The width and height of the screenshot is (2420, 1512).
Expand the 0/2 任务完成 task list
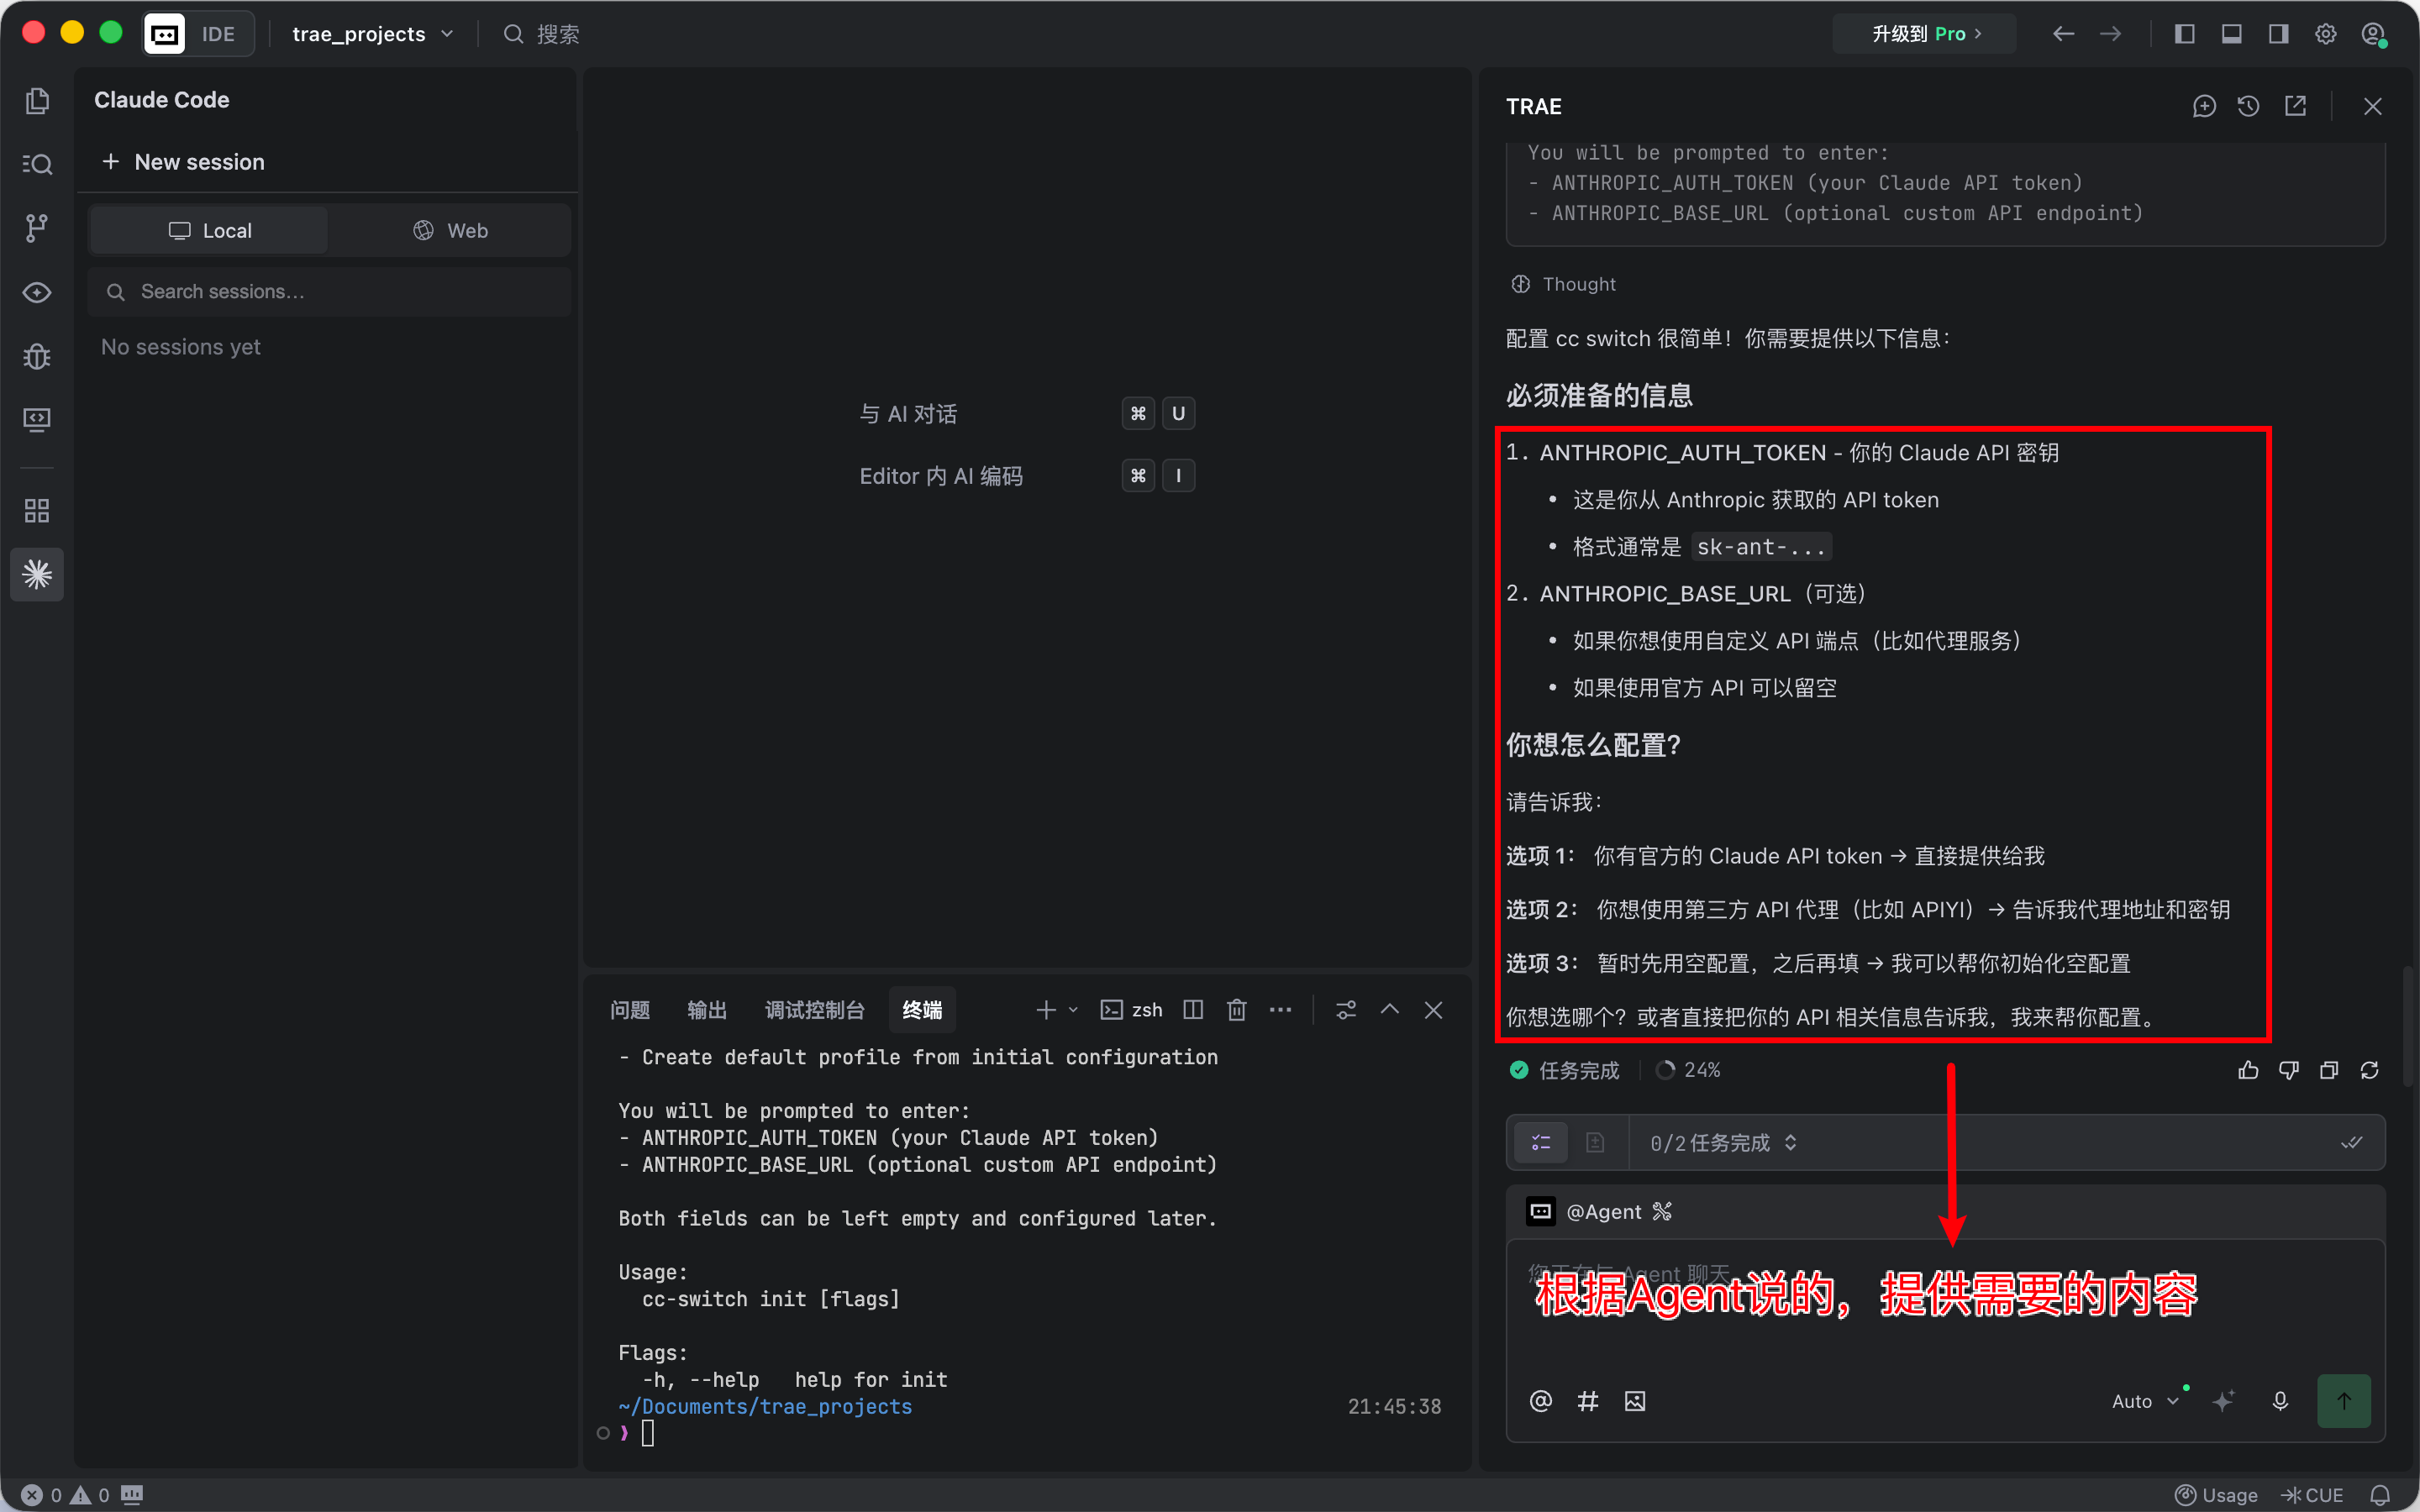point(1723,1143)
